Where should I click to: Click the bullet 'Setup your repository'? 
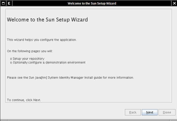(27, 59)
